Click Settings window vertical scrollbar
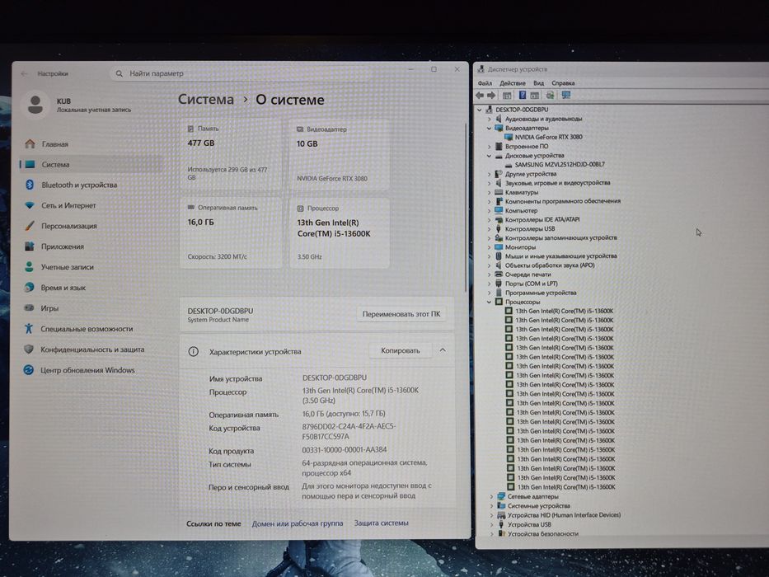The image size is (769, 577). (465, 209)
